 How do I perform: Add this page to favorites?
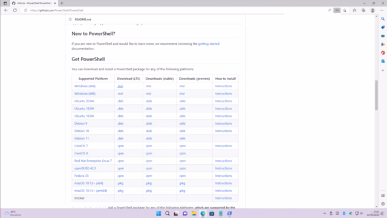pyautogui.click(x=345, y=10)
